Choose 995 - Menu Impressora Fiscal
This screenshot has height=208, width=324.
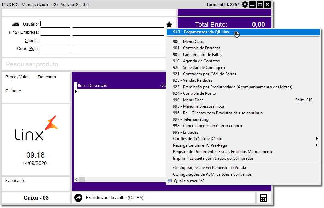pyautogui.click(x=243, y=106)
